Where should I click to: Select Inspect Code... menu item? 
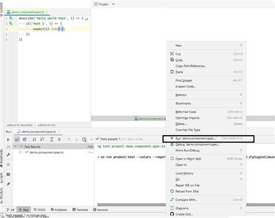click(206, 86)
